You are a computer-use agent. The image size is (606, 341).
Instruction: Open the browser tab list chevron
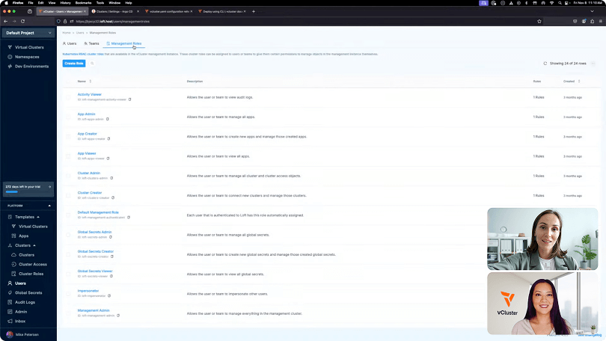(592, 11)
